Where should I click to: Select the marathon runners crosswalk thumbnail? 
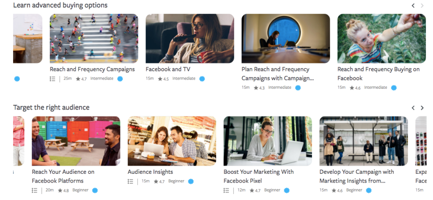(x=94, y=38)
